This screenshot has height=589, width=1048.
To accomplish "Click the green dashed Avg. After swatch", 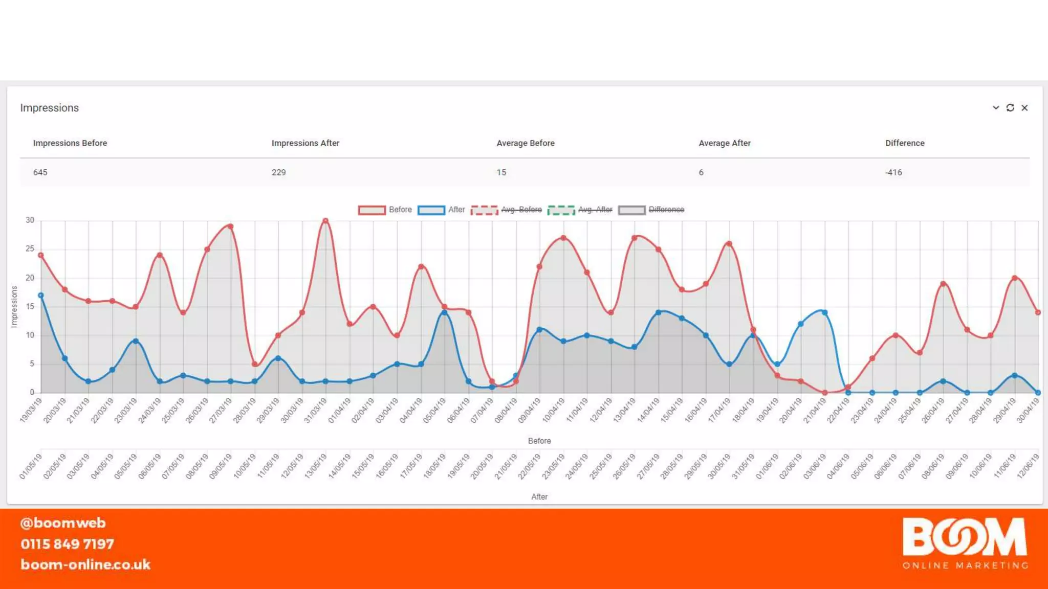I will click(561, 210).
